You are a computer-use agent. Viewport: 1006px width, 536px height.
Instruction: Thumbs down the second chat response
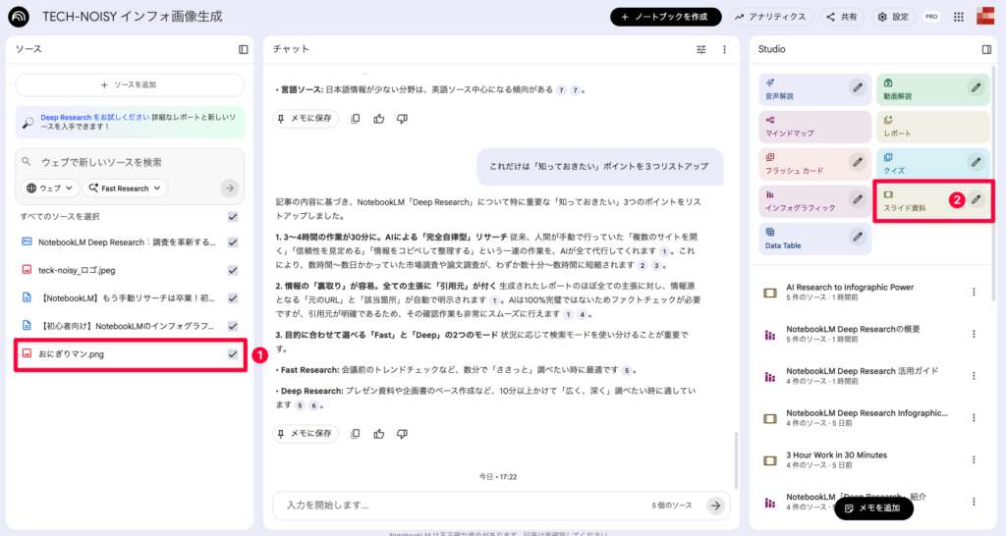click(x=402, y=434)
